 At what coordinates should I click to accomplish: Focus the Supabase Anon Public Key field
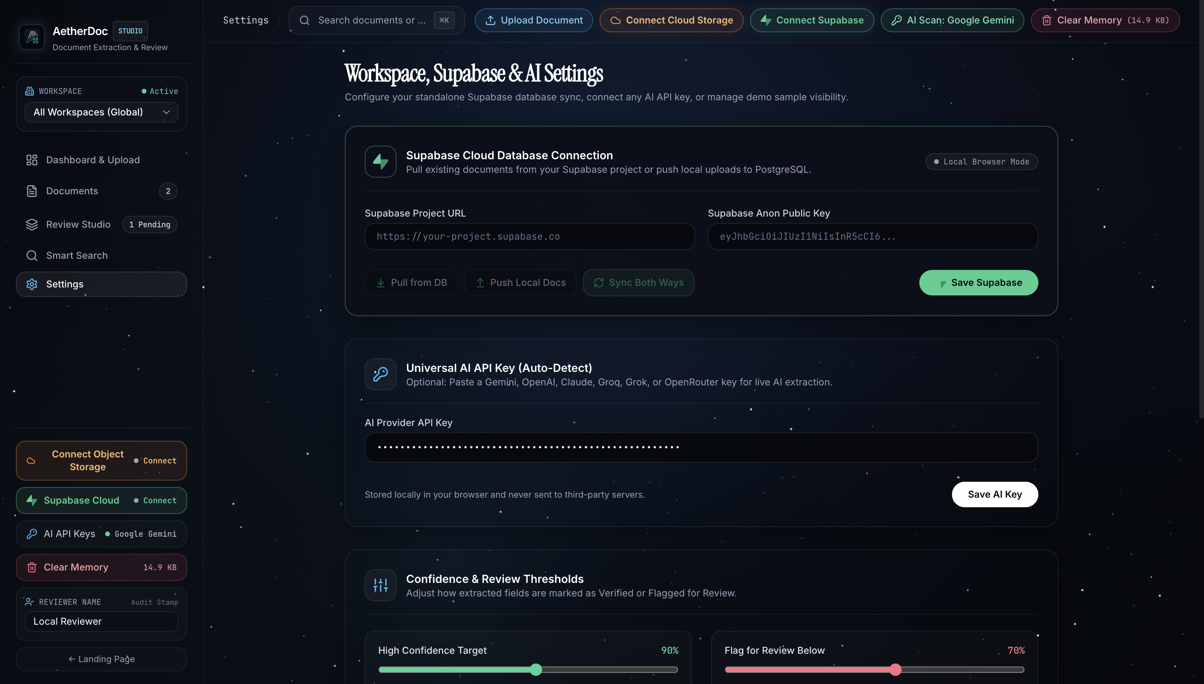[873, 236]
